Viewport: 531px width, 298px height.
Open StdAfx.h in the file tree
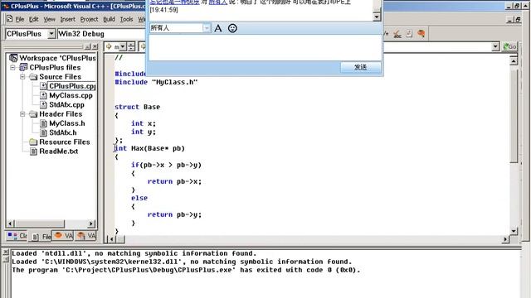tap(63, 132)
